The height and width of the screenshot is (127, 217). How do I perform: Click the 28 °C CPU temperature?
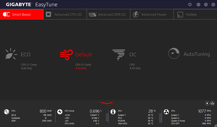[152, 111]
